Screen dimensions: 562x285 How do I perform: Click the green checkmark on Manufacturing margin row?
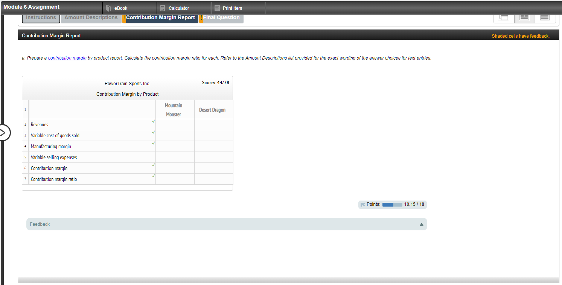coord(154,143)
